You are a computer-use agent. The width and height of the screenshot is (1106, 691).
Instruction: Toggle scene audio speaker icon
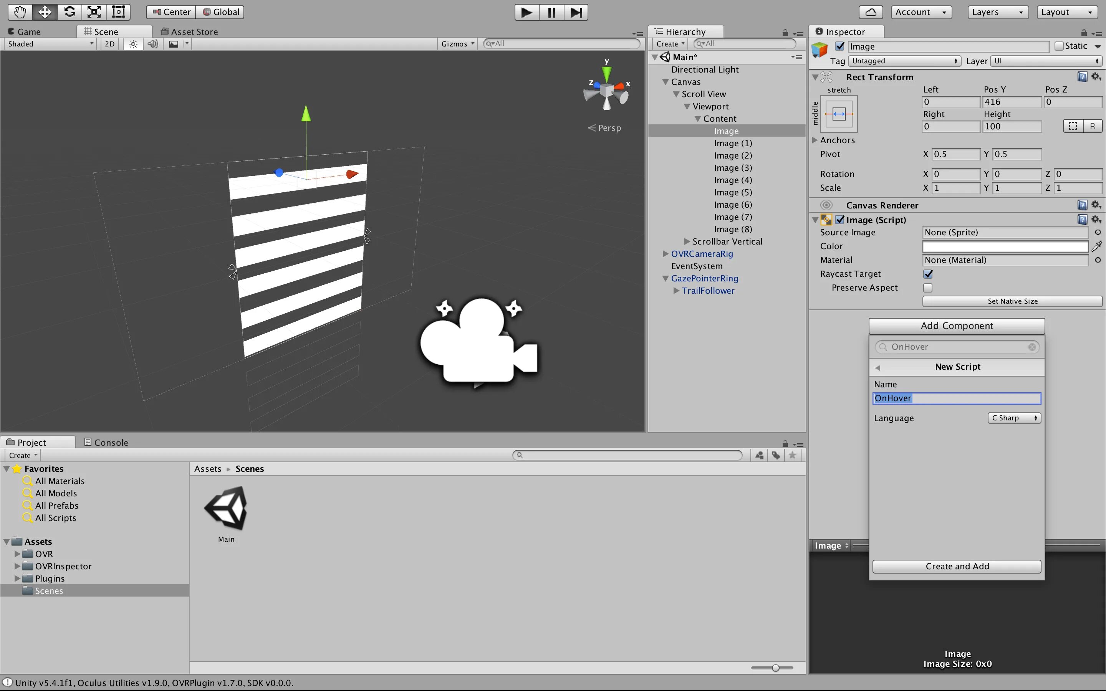[152, 44]
